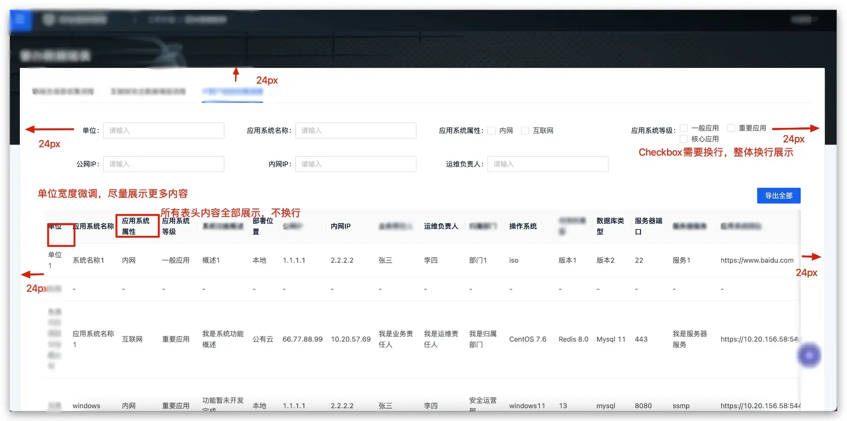The width and height of the screenshot is (847, 421).
Task: Click the lowercase mysql cell
Action: pos(606,406)
